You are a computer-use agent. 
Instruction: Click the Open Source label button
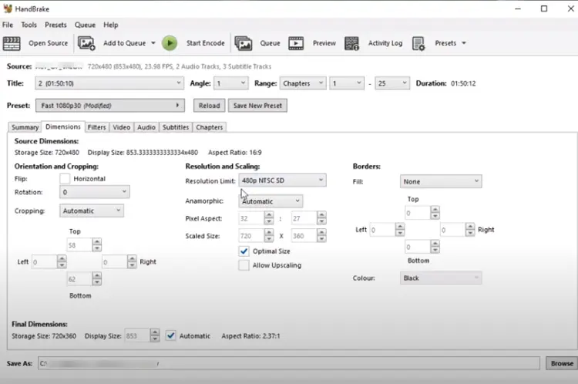(x=49, y=43)
